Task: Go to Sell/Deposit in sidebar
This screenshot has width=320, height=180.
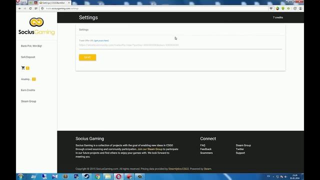Action: pos(28,57)
